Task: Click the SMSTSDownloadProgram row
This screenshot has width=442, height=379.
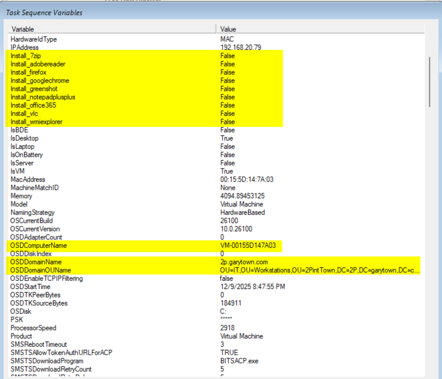Action: [x=47, y=361]
